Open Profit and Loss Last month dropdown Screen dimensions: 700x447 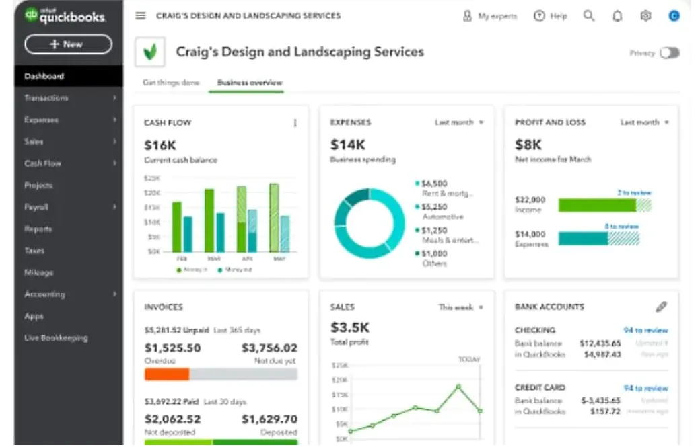[645, 122]
